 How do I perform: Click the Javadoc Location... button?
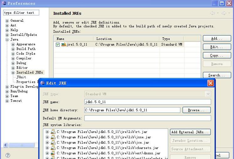[190, 141]
